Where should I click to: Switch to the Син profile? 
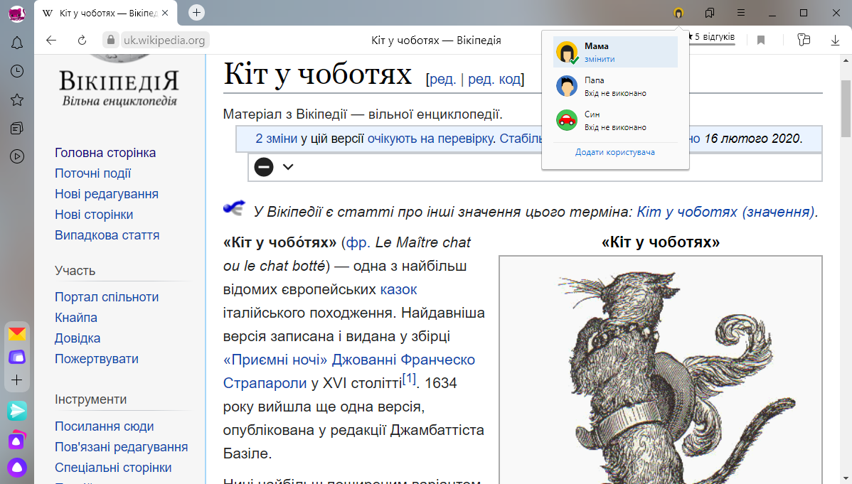[x=615, y=120]
